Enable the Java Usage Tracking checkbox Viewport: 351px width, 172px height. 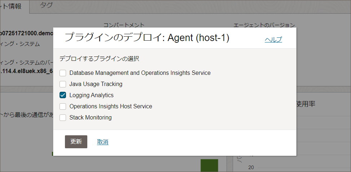click(63, 84)
